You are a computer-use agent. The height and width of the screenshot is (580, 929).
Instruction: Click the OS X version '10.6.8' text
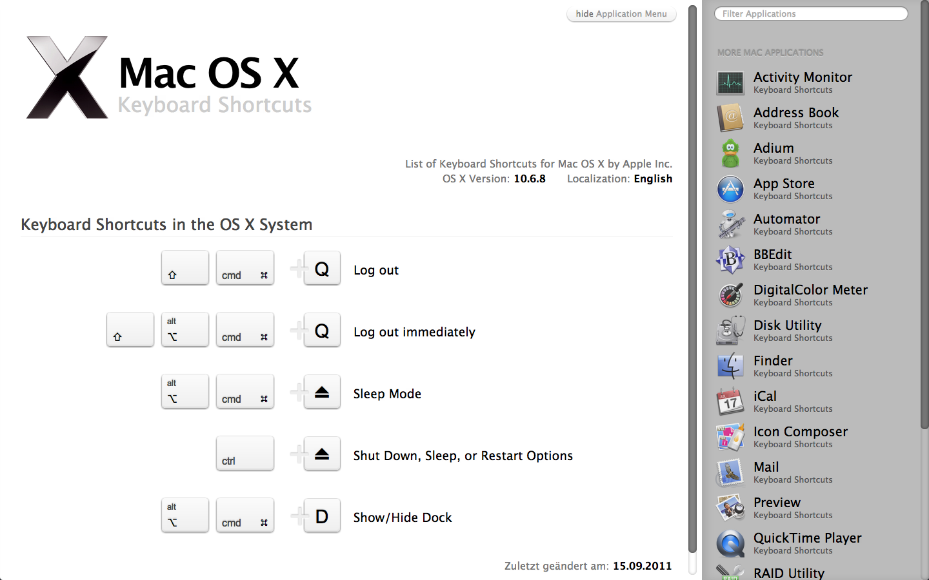coord(530,179)
